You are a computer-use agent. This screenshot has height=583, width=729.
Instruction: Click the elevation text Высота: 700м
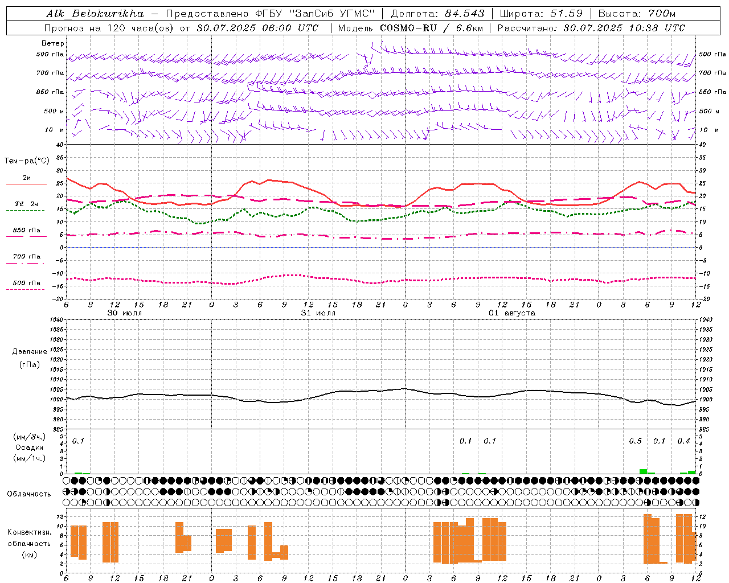(x=637, y=14)
